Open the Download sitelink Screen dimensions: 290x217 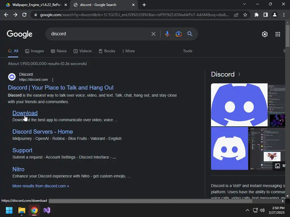pos(25,113)
